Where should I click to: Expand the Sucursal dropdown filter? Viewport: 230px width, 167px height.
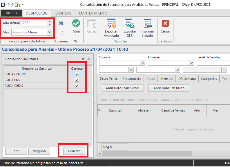coord(142,63)
